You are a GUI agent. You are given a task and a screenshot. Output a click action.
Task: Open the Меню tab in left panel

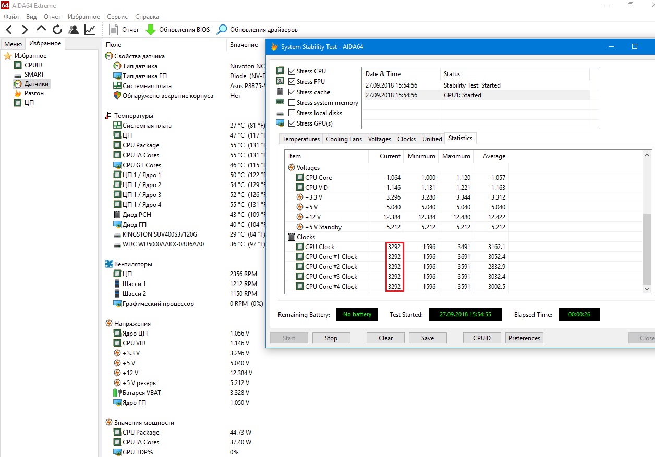[x=13, y=44]
